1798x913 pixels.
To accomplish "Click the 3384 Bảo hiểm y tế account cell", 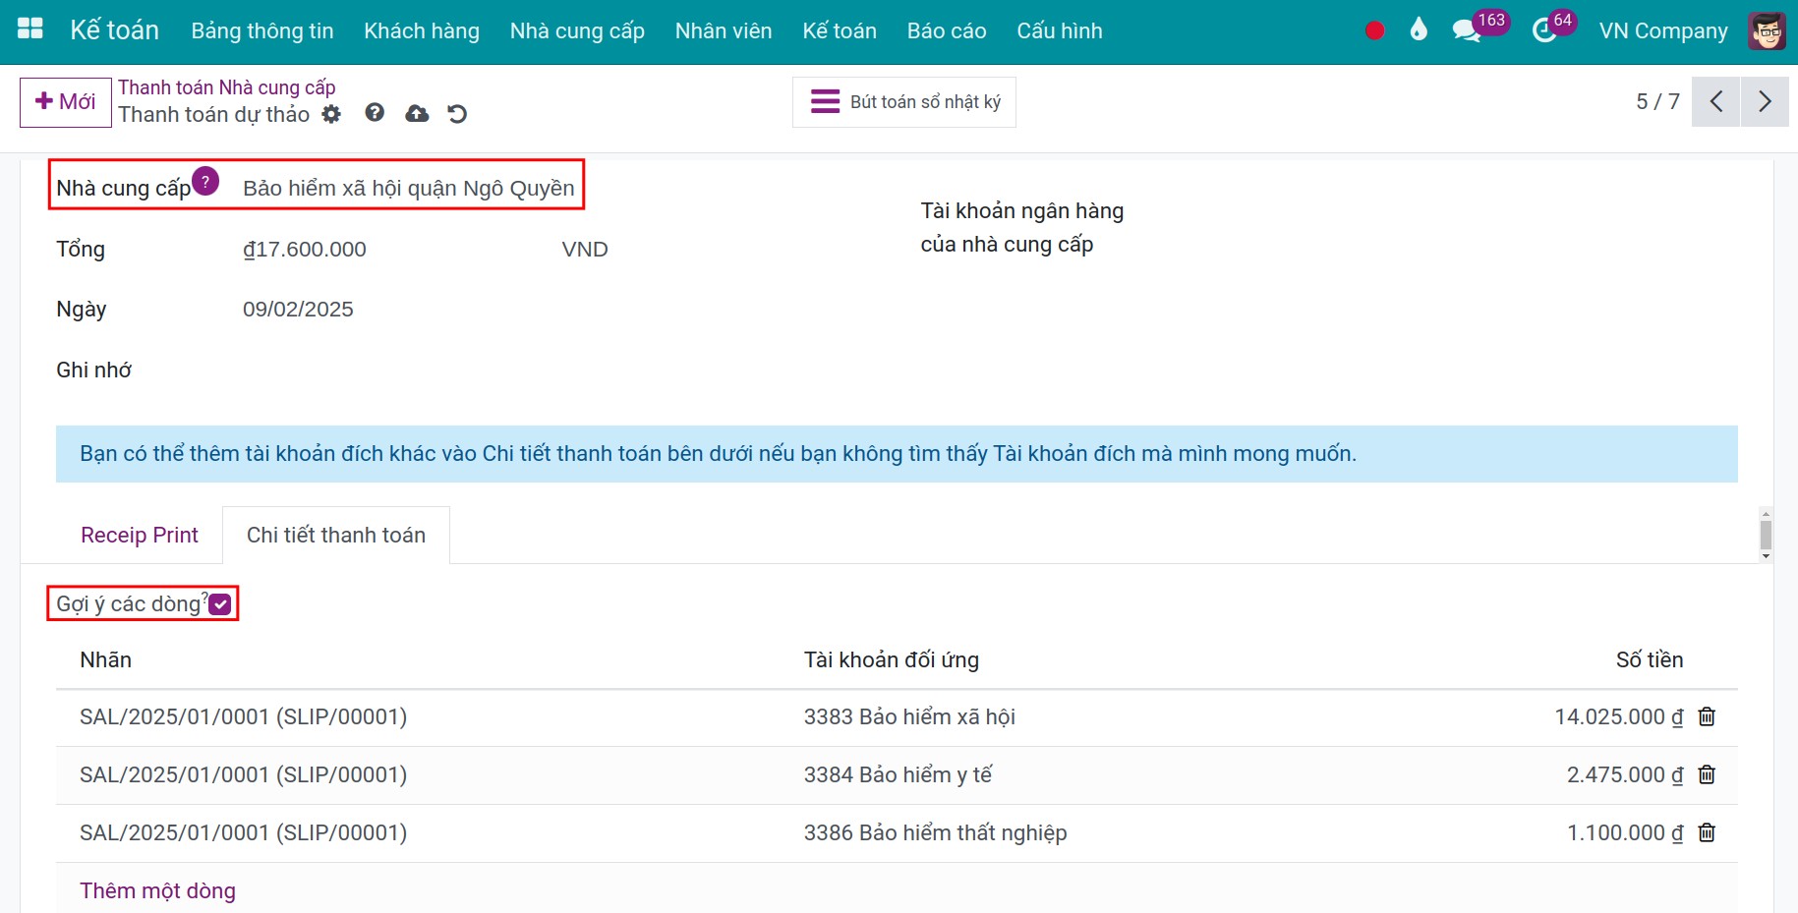I will (x=898, y=774).
